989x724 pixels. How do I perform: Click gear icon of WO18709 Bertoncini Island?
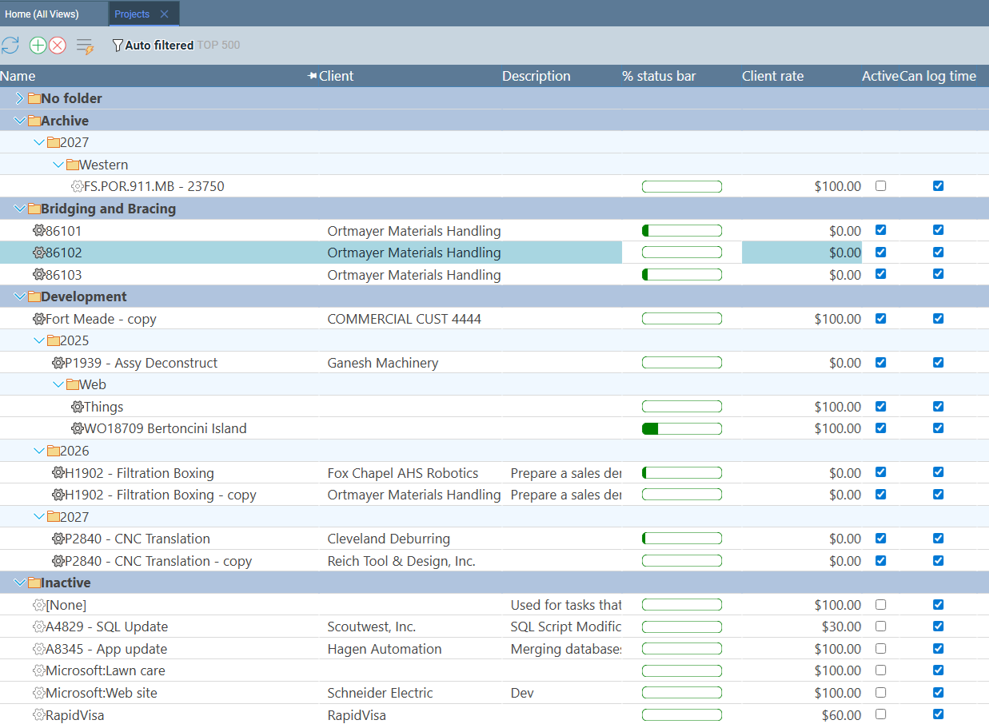[77, 428]
